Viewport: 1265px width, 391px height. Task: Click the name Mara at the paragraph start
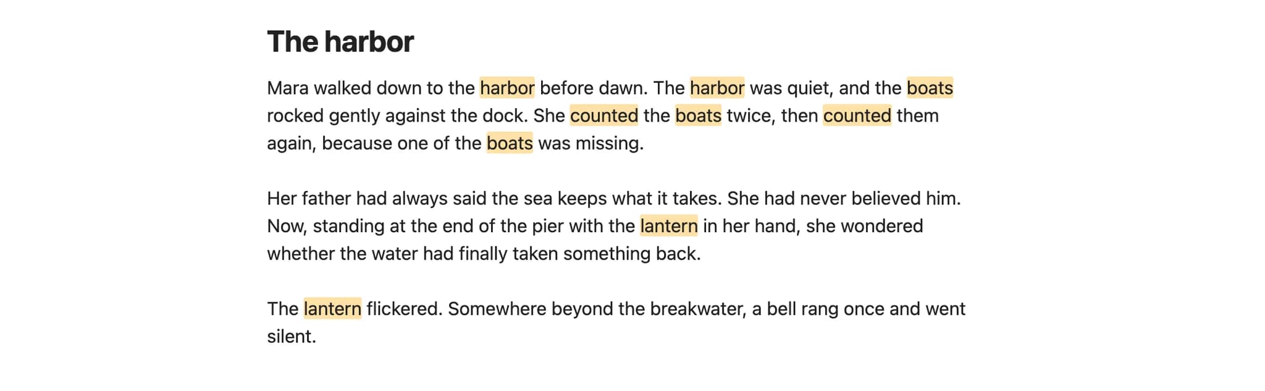(x=288, y=88)
